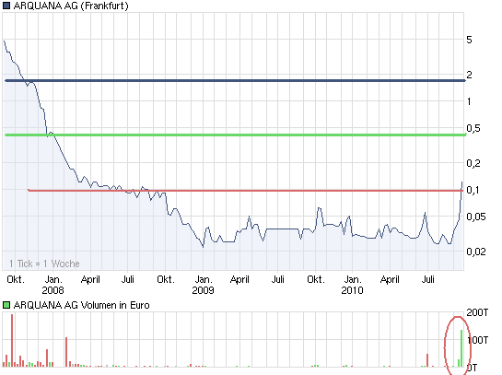Select the 'ARQUANA AG (Frankfurt)' chart title
502x375 pixels.
(71, 6)
